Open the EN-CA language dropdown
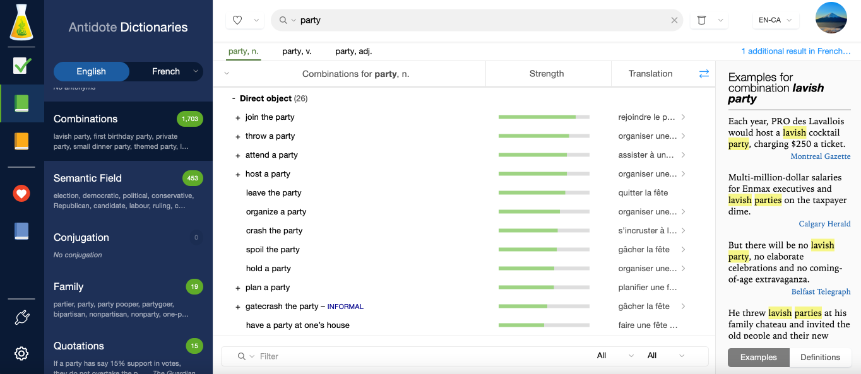861x374 pixels. [776, 20]
